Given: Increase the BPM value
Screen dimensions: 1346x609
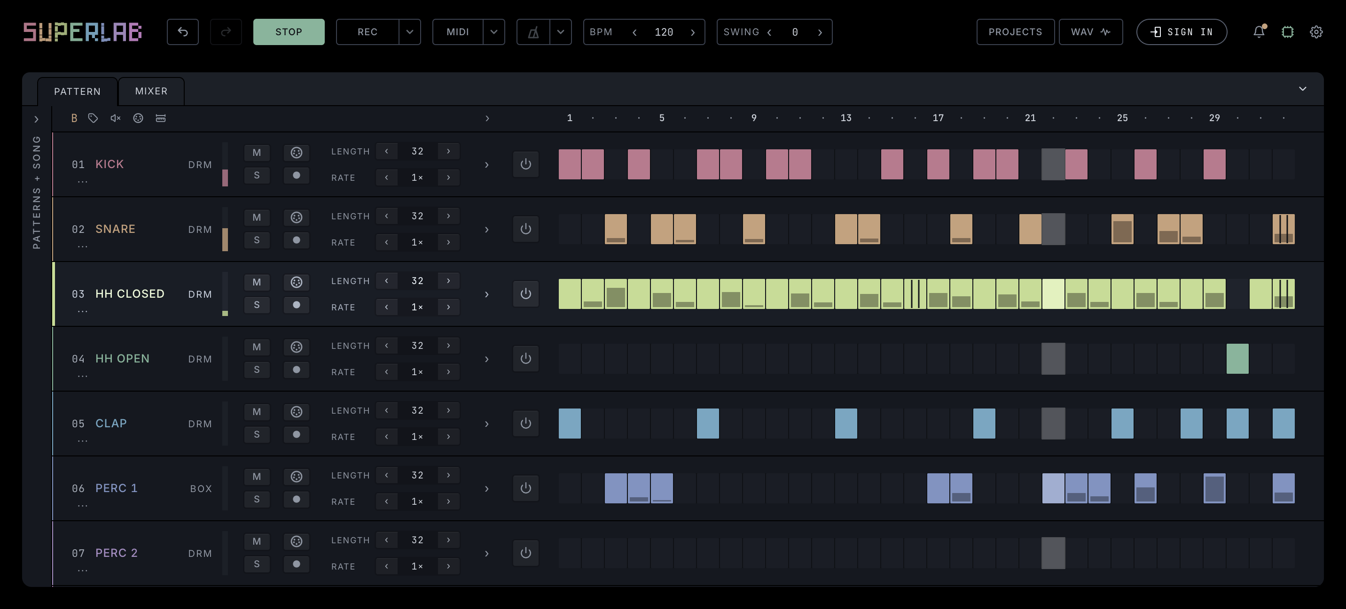Looking at the screenshot, I should pos(693,32).
